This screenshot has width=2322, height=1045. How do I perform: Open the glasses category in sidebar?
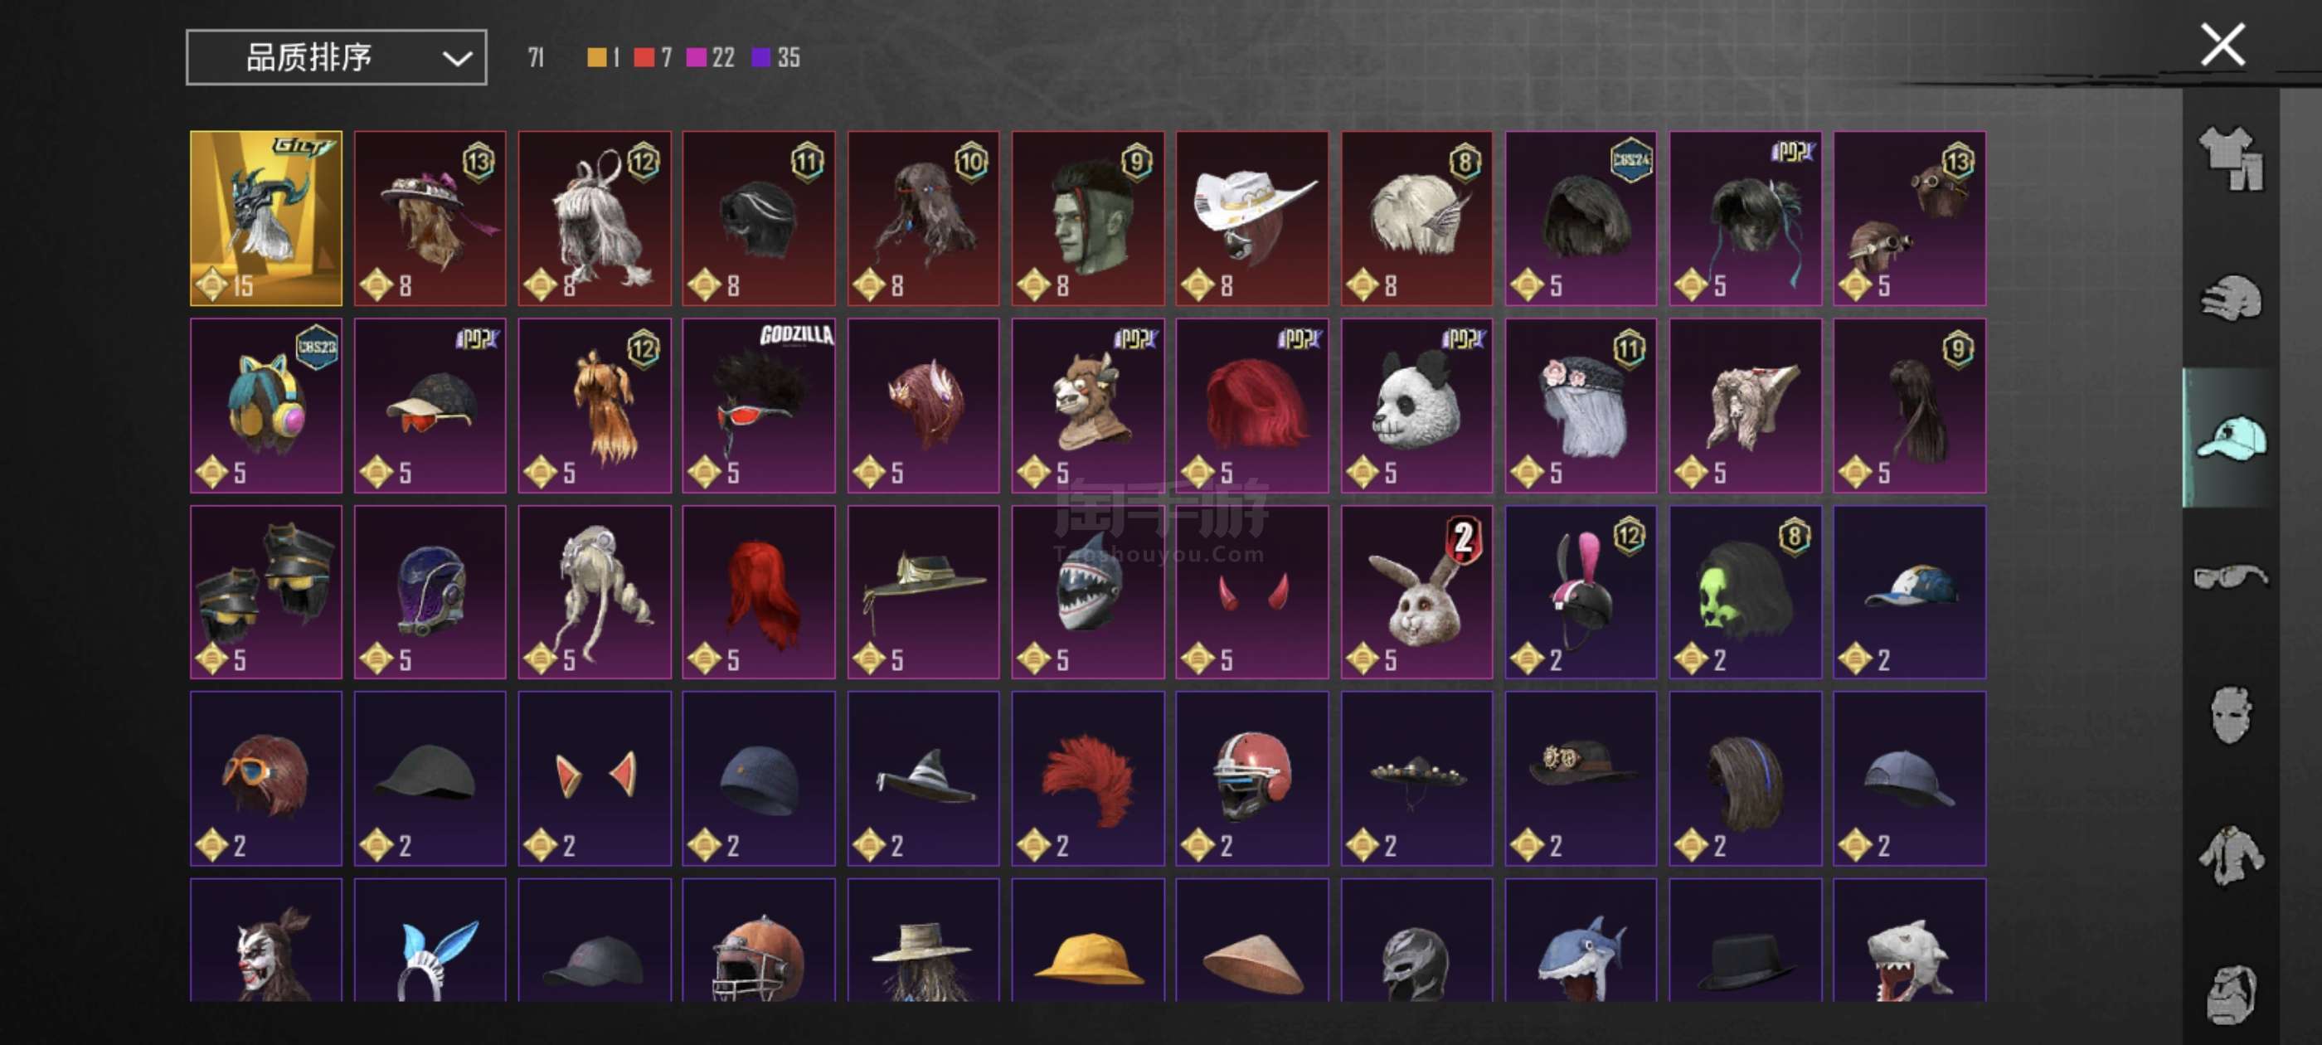click(x=2231, y=576)
